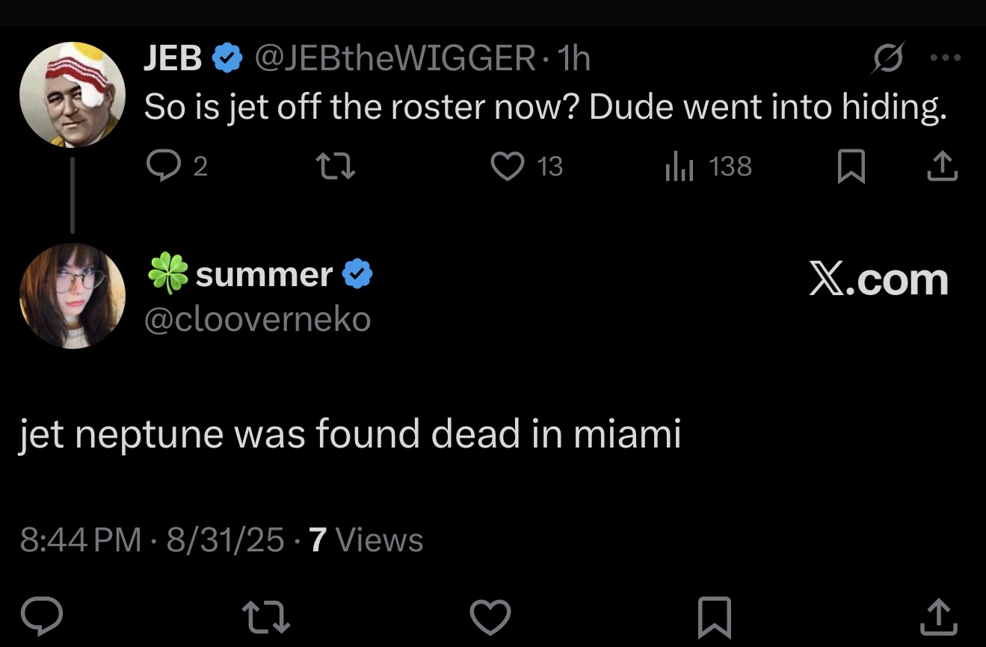
Task: Open summer's profile picture
Action: (73, 296)
